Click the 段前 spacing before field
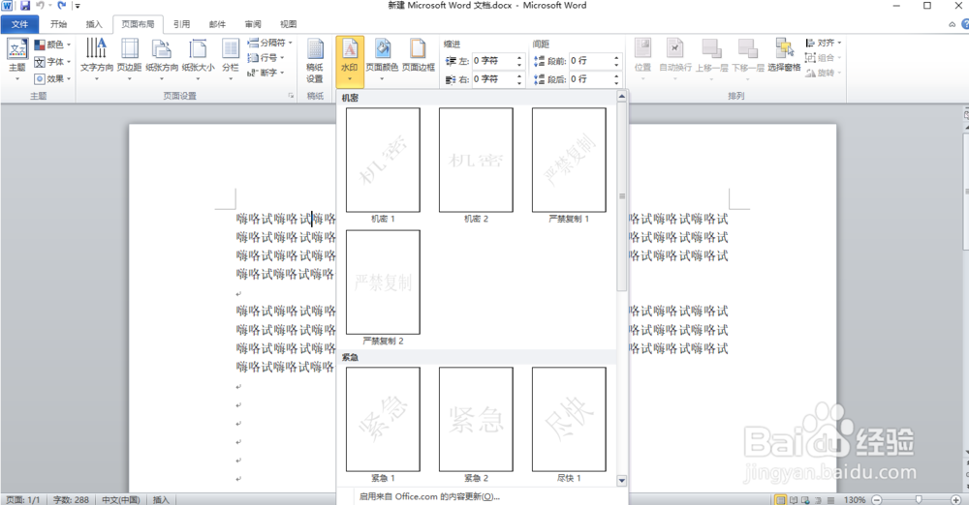This screenshot has height=505, width=969. (x=590, y=61)
